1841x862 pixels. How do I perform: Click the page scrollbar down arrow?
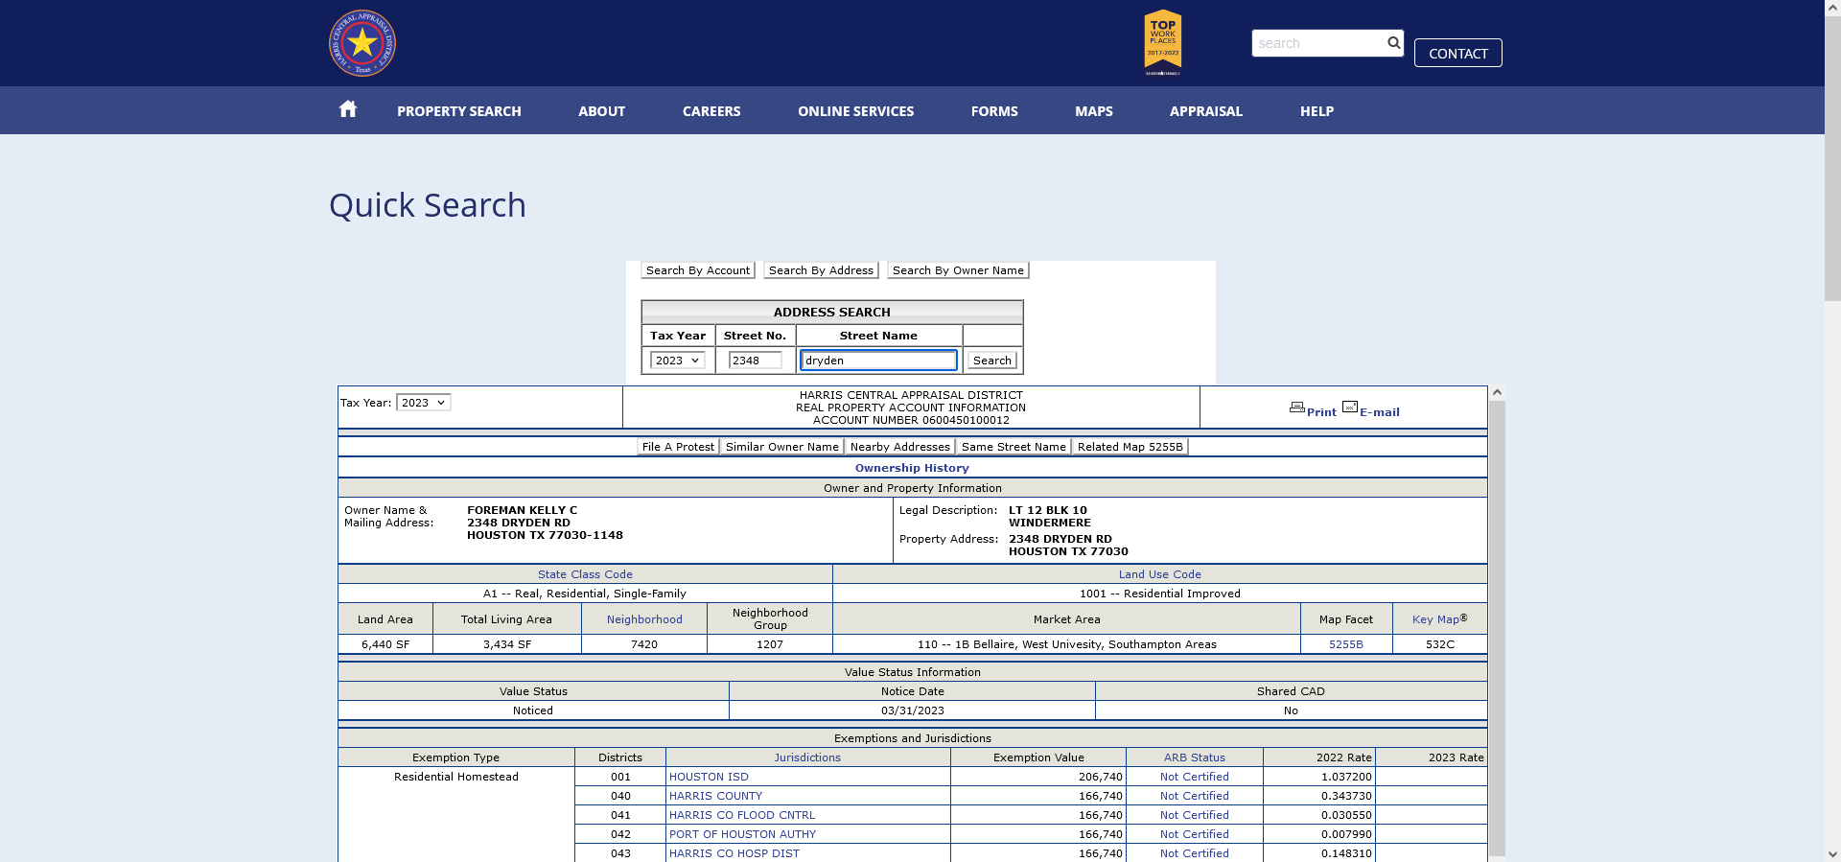coord(1832,853)
